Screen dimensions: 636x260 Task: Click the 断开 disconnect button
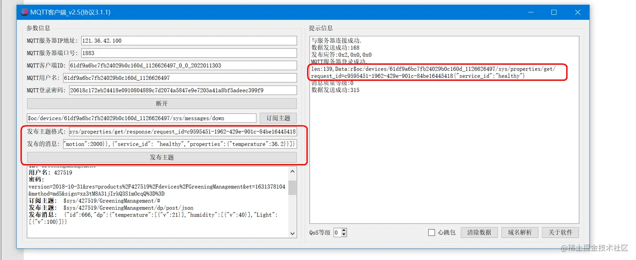point(162,103)
